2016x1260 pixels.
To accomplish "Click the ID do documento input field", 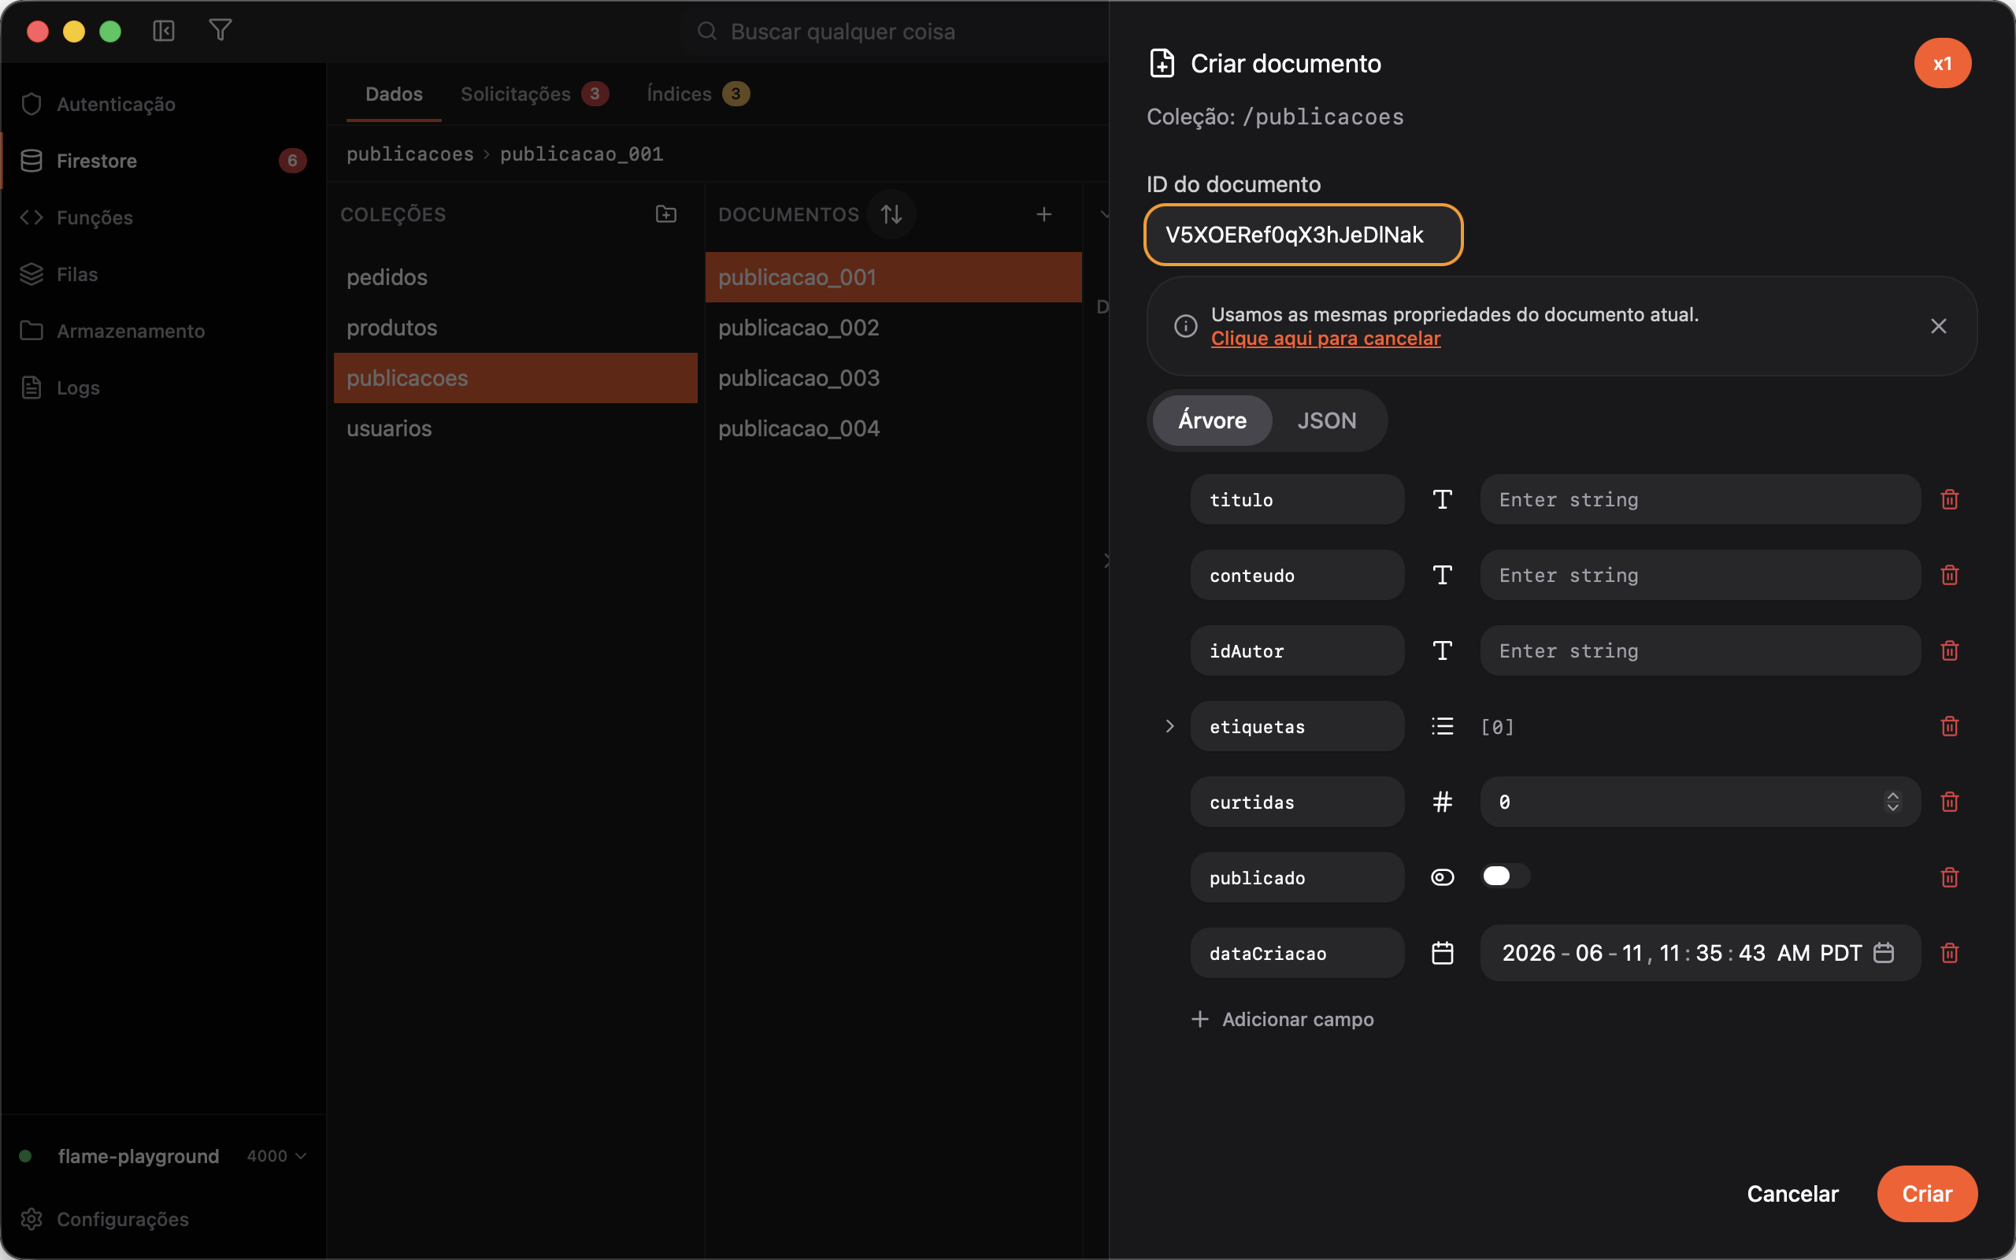I will pos(1303,235).
